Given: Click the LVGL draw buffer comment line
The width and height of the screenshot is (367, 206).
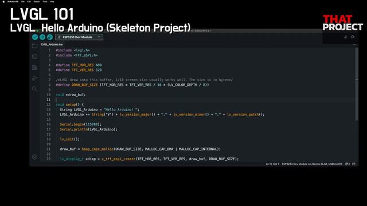Looking at the screenshot, I should [144, 80].
